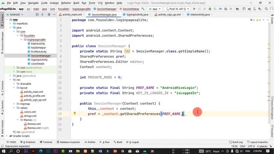Go to next highlighted error arrow

click(x=268, y=20)
